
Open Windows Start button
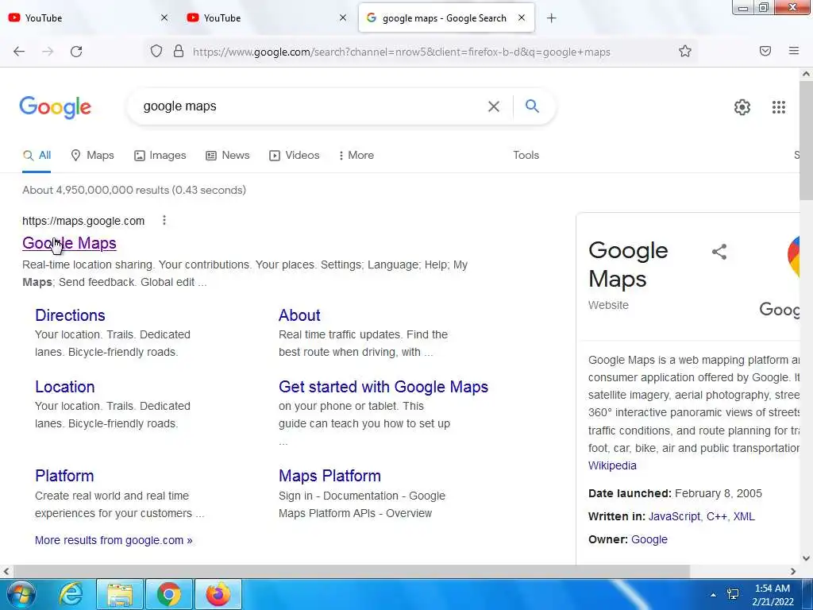(21, 594)
